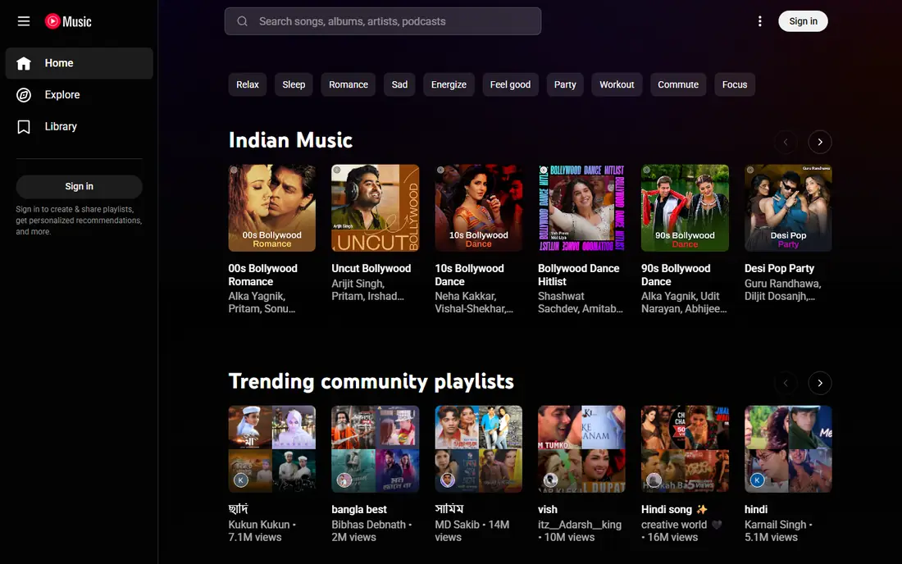Click 'creative world • 16M views' text

(681, 530)
